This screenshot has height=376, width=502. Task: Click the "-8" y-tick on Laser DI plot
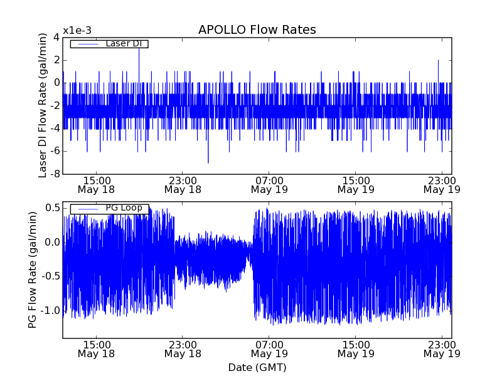click(x=56, y=174)
